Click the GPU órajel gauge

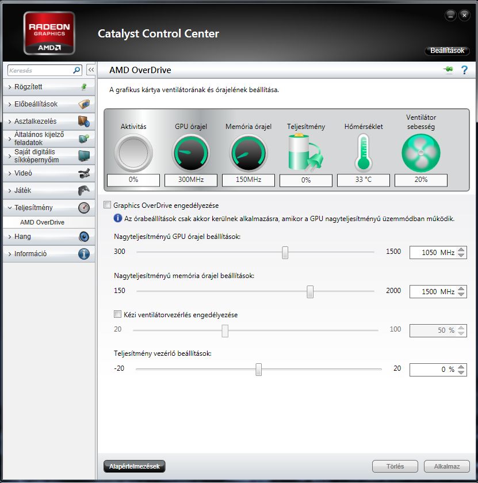[191, 153]
